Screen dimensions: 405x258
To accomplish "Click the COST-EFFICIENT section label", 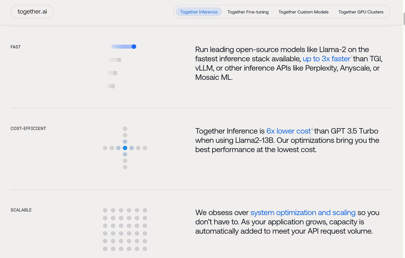I will (28, 128).
